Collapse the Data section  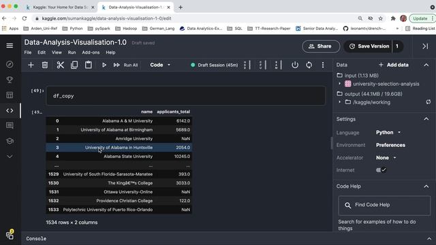click(x=426, y=65)
